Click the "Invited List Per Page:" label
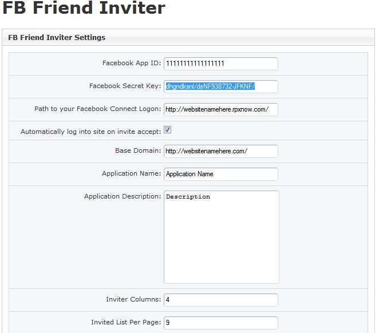Image resolution: width=383 pixels, height=333 pixels. (126, 323)
